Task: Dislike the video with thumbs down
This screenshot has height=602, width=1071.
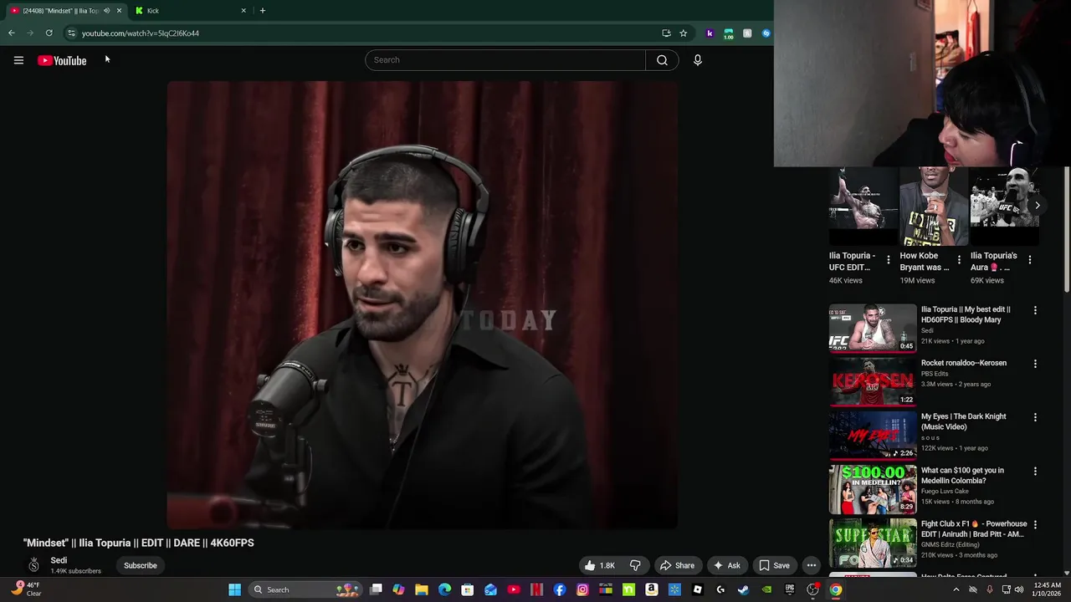Action: [635, 566]
